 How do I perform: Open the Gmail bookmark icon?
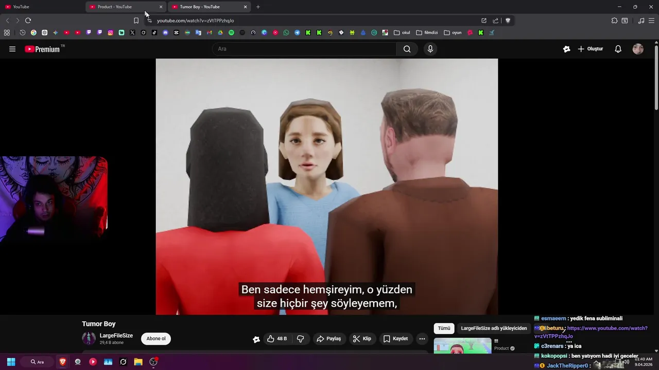209,32
